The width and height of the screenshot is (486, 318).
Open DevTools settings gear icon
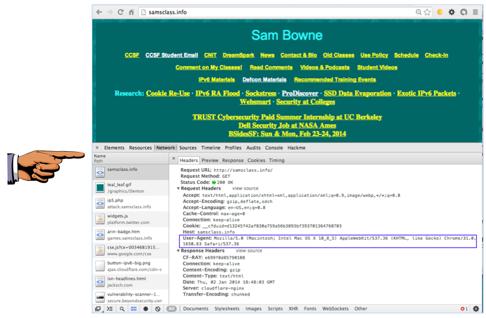(476, 309)
